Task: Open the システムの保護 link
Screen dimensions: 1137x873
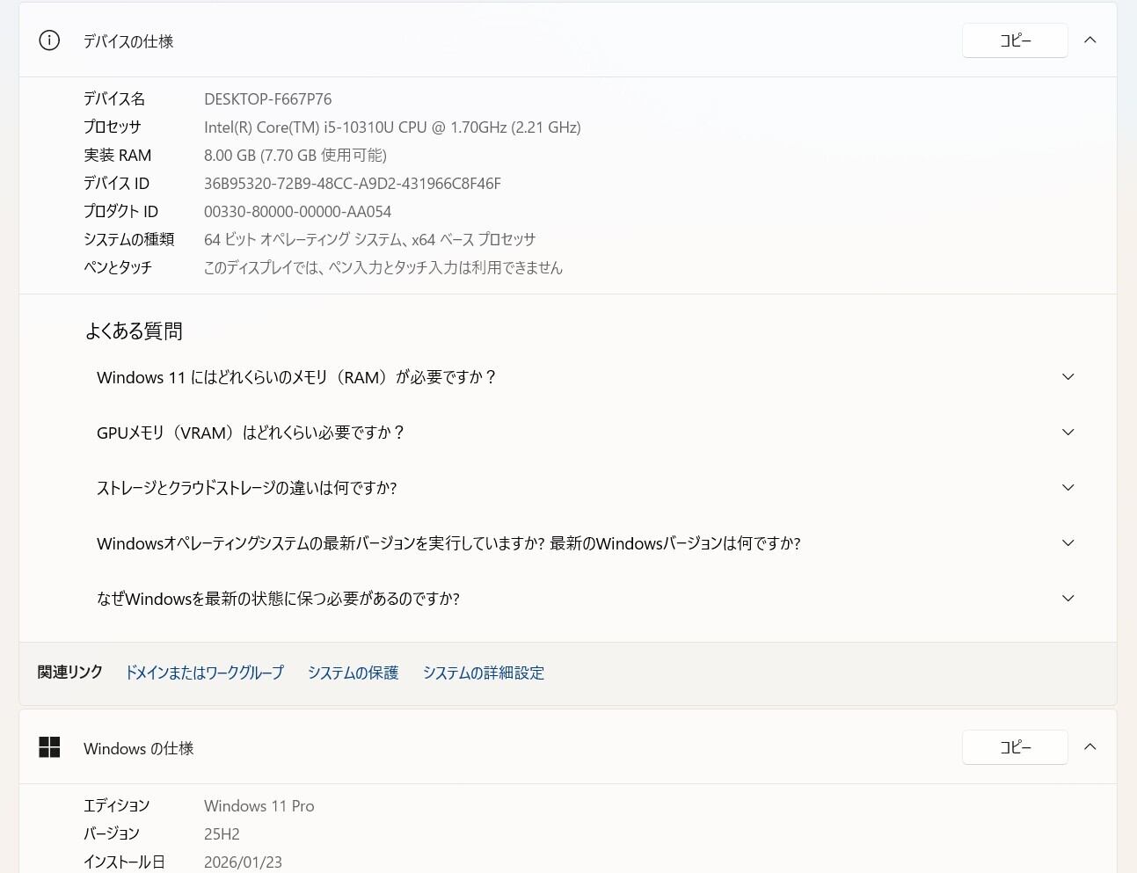Action: tap(353, 673)
